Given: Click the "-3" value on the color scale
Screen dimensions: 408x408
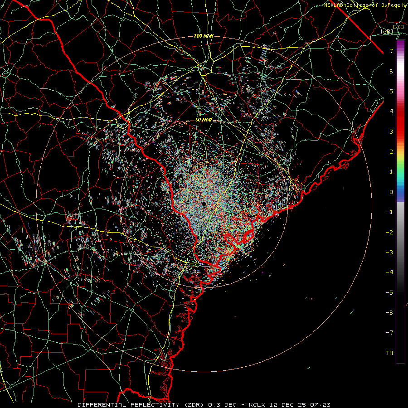Looking at the screenshot, I should coord(389,253).
